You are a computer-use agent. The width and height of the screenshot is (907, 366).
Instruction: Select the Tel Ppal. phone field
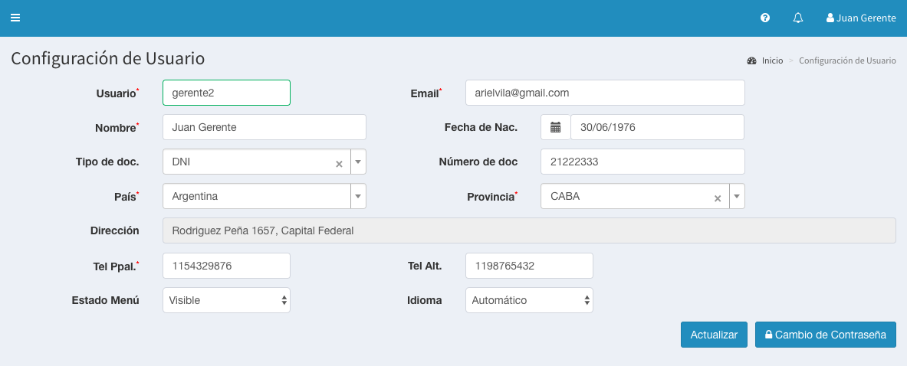click(226, 266)
